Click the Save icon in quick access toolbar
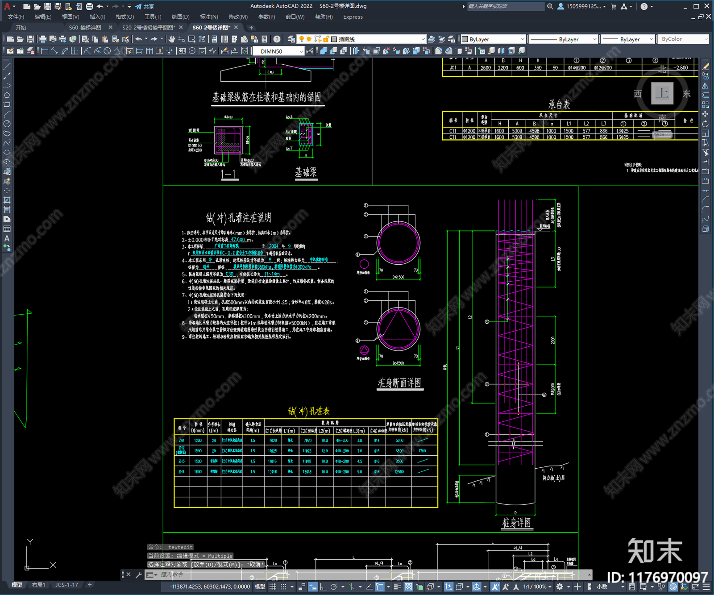This screenshot has width=714, height=595. (47, 6)
